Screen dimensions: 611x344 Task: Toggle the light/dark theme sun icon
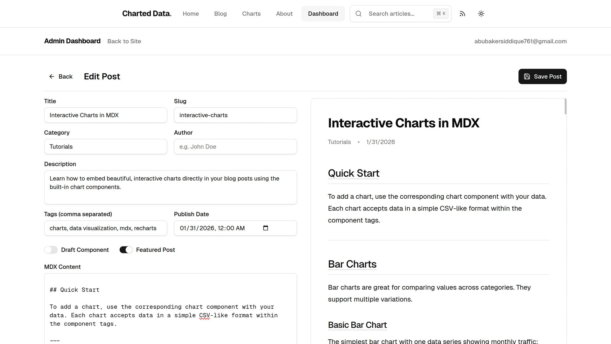(481, 14)
